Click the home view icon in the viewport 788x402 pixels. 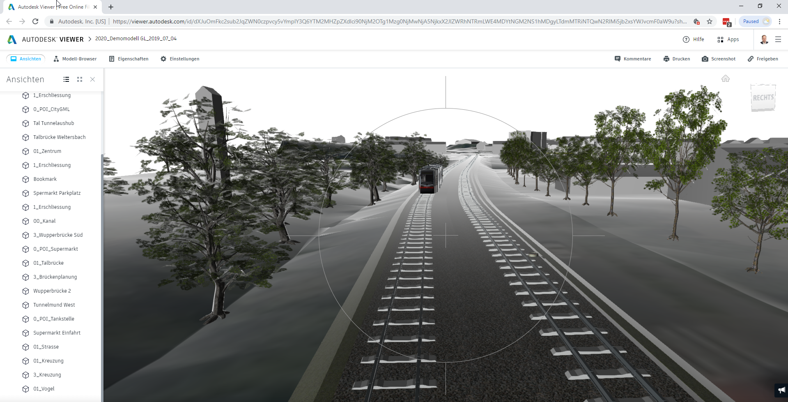pyautogui.click(x=726, y=78)
